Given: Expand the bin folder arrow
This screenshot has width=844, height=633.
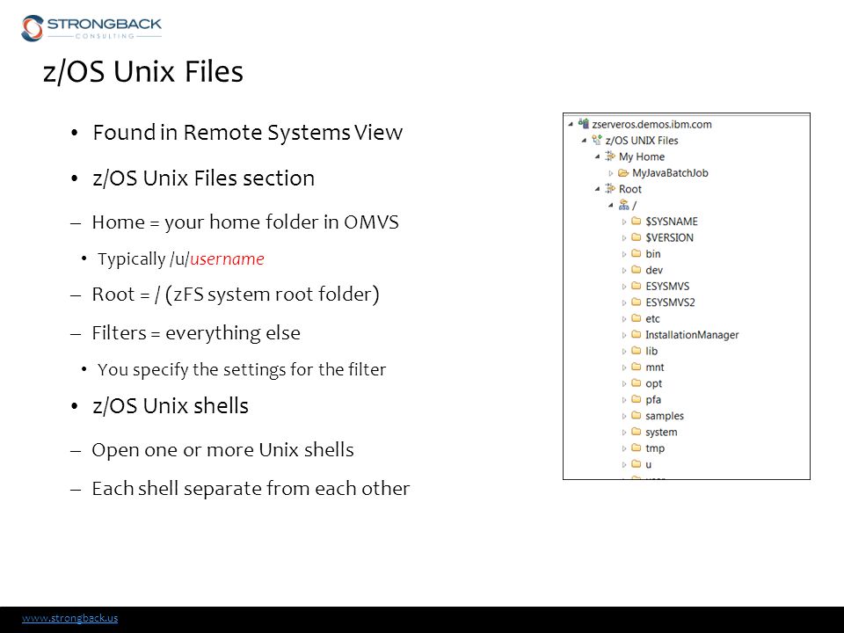Looking at the screenshot, I should click(x=624, y=254).
